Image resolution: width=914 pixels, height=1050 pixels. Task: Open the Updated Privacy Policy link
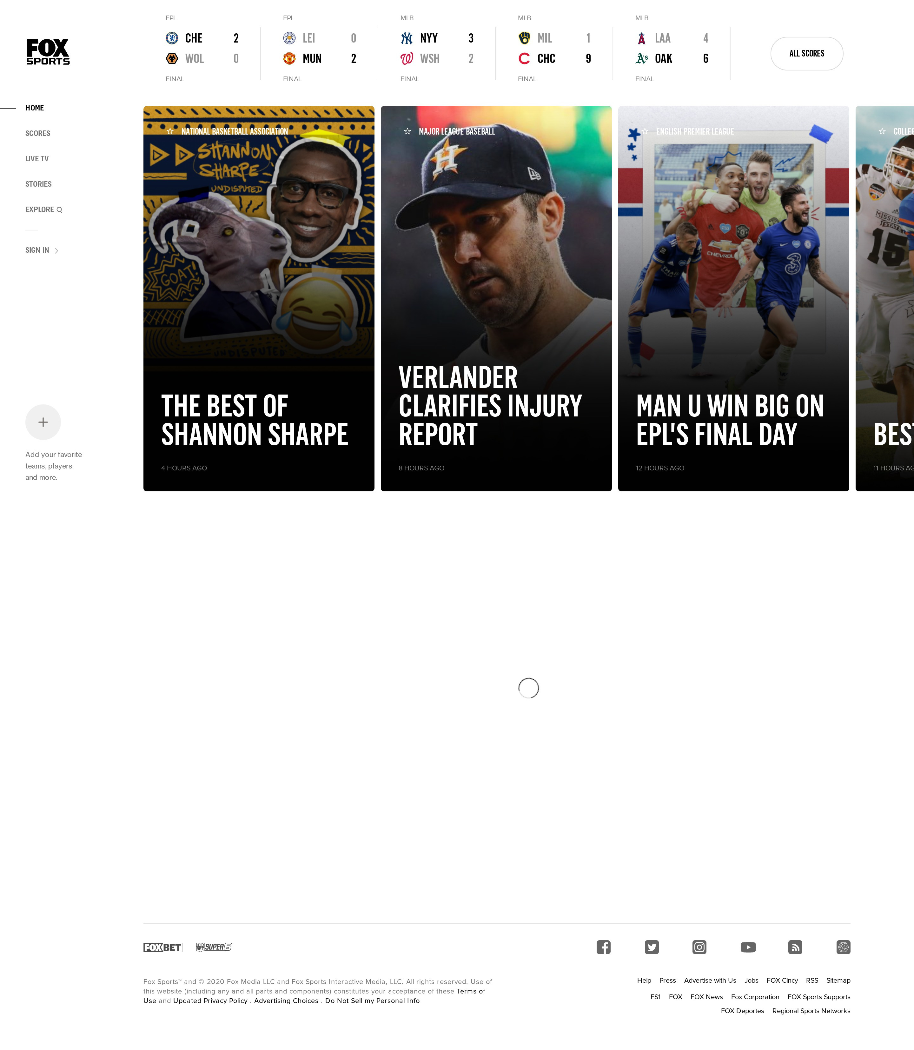tap(210, 1000)
